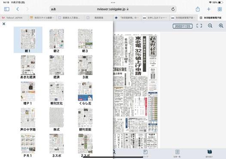
Task: Enter fullscreen view with bracket icon
Action: (x=199, y=26)
